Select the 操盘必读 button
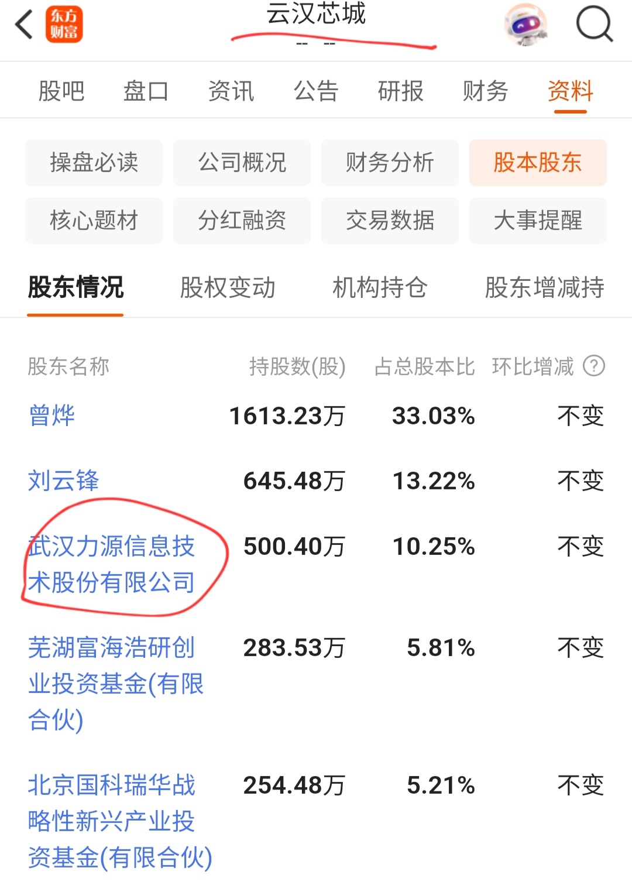The image size is (632, 885). click(x=94, y=163)
